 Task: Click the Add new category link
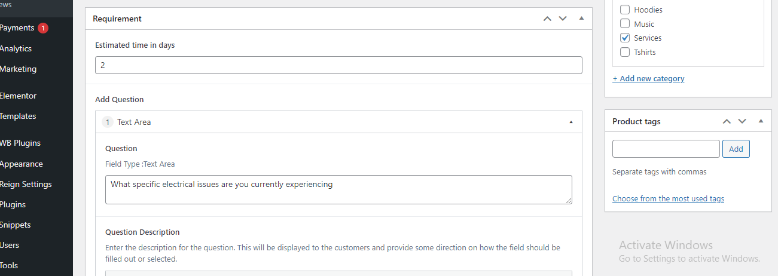648,78
